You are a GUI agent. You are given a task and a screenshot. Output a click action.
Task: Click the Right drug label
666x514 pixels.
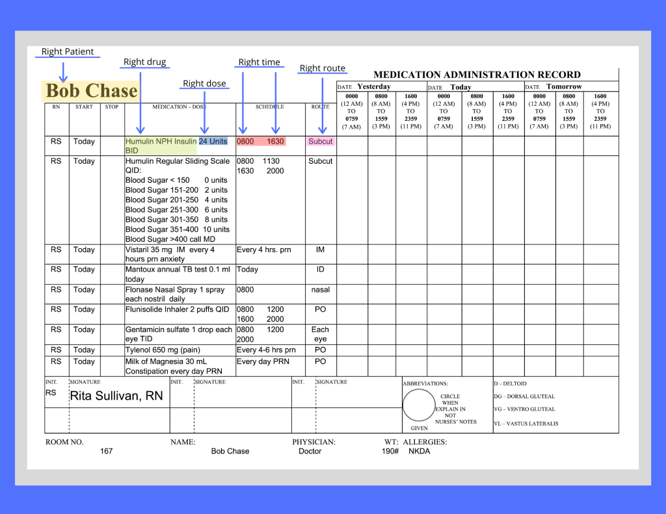(144, 62)
